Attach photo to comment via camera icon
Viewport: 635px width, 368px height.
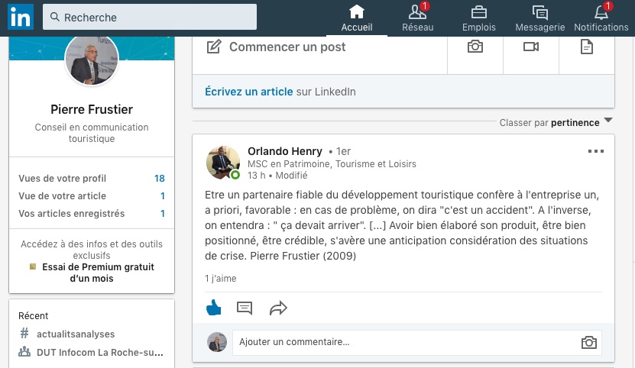click(588, 342)
